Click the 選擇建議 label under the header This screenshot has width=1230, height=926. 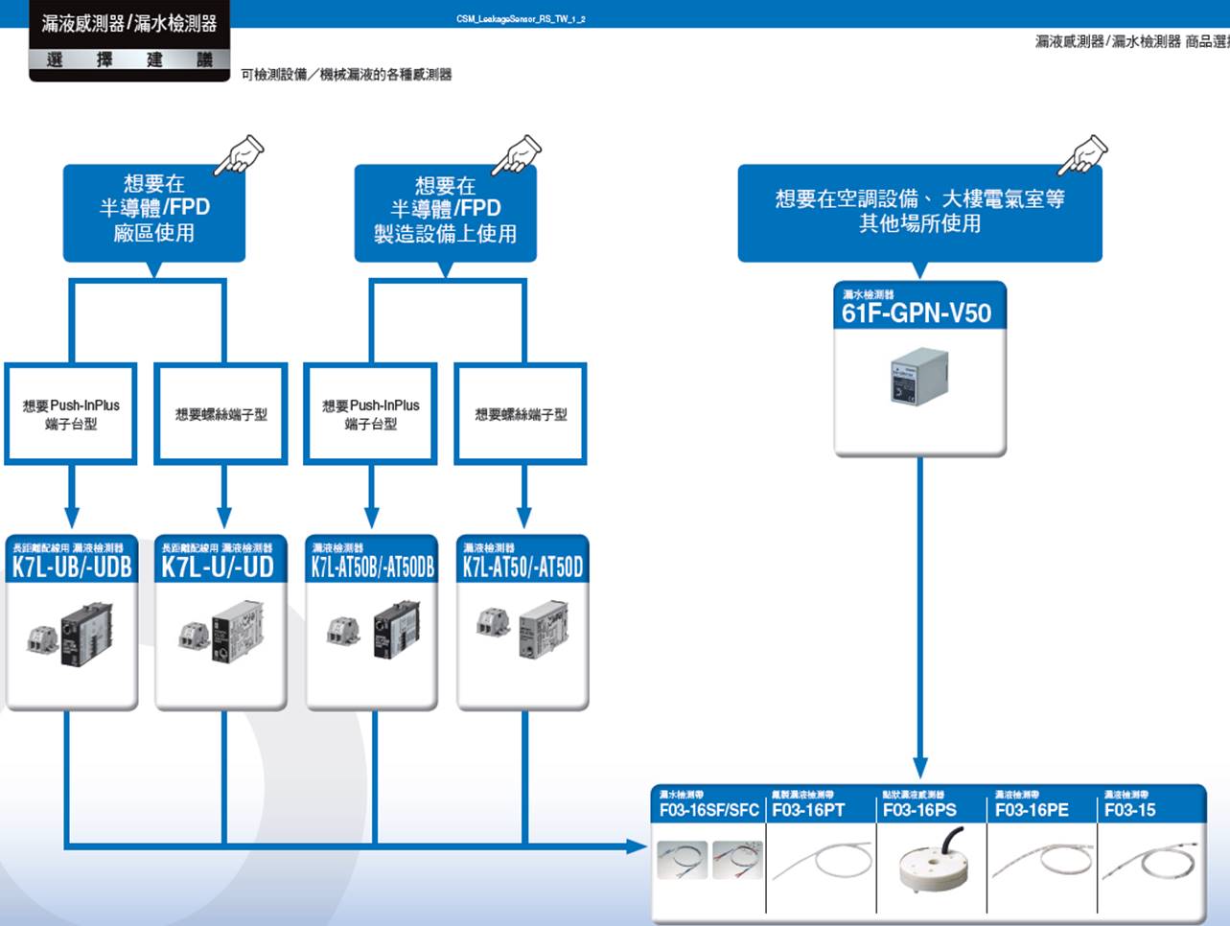point(129,59)
